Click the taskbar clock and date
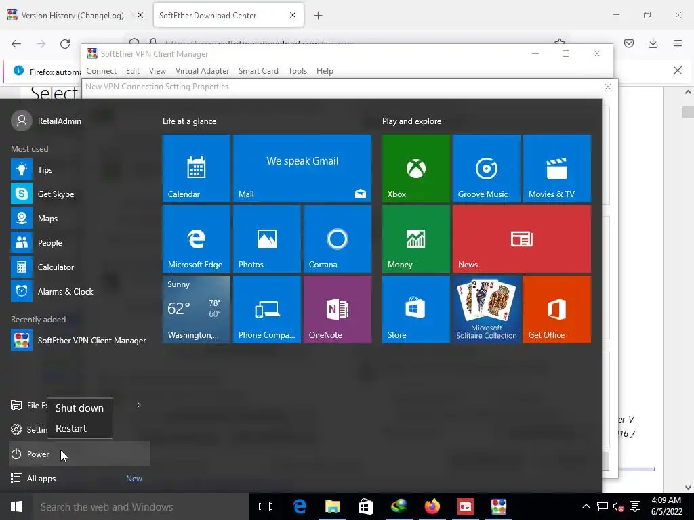 (667, 506)
